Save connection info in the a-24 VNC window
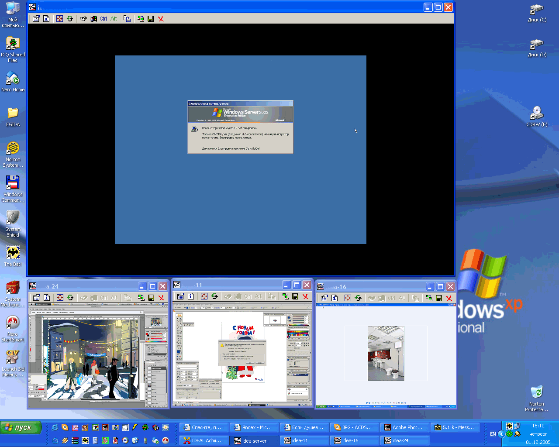This screenshot has height=447, width=559. [x=151, y=298]
